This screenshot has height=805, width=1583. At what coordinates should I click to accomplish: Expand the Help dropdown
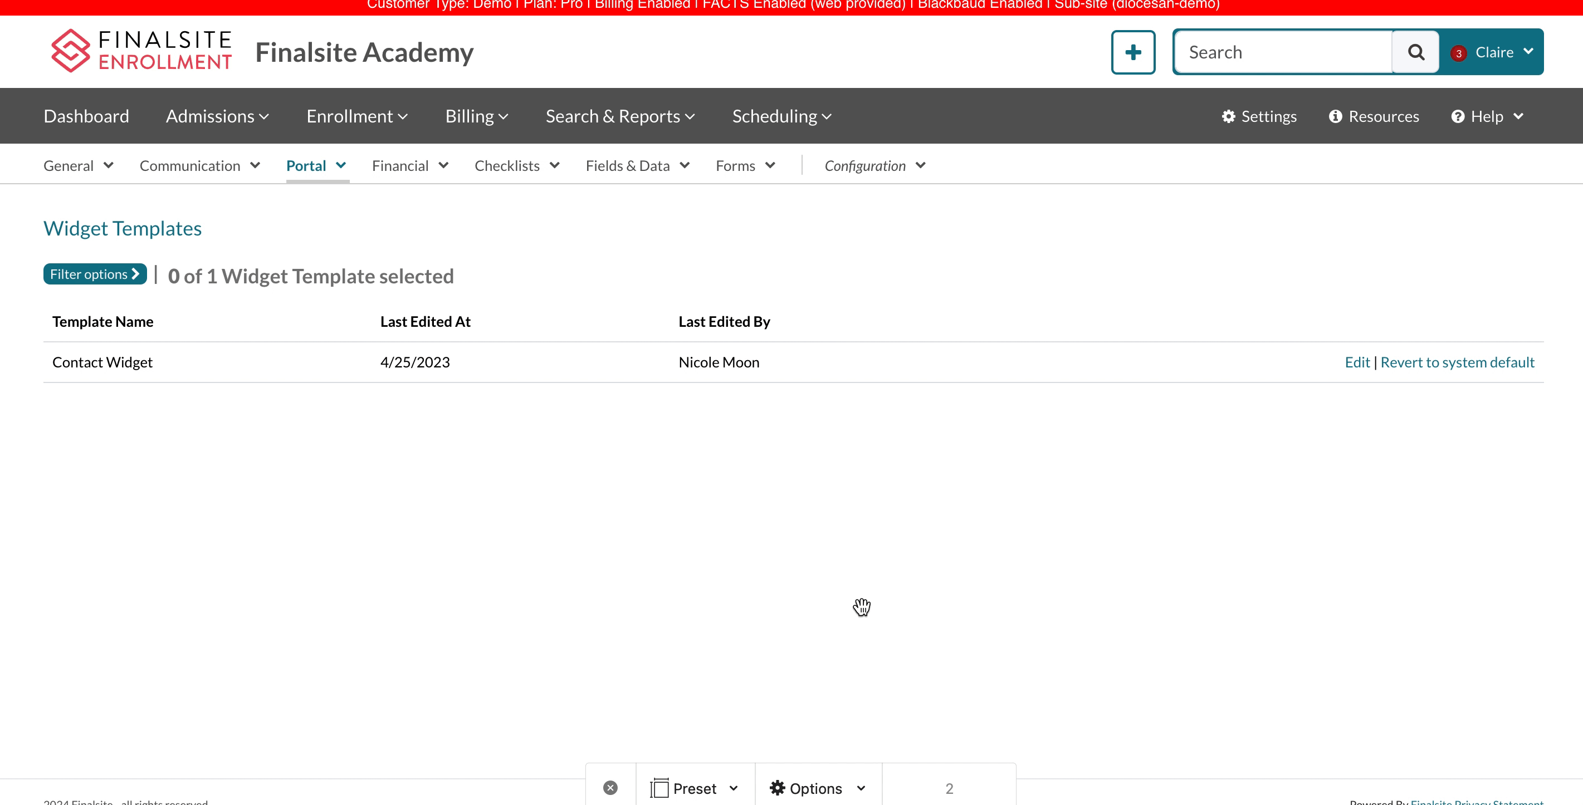coord(1487,116)
